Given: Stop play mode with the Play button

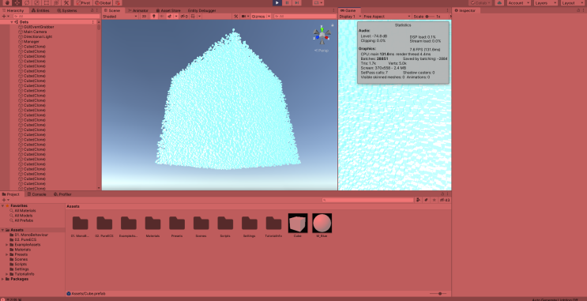Looking at the screenshot, I should coord(277,2).
